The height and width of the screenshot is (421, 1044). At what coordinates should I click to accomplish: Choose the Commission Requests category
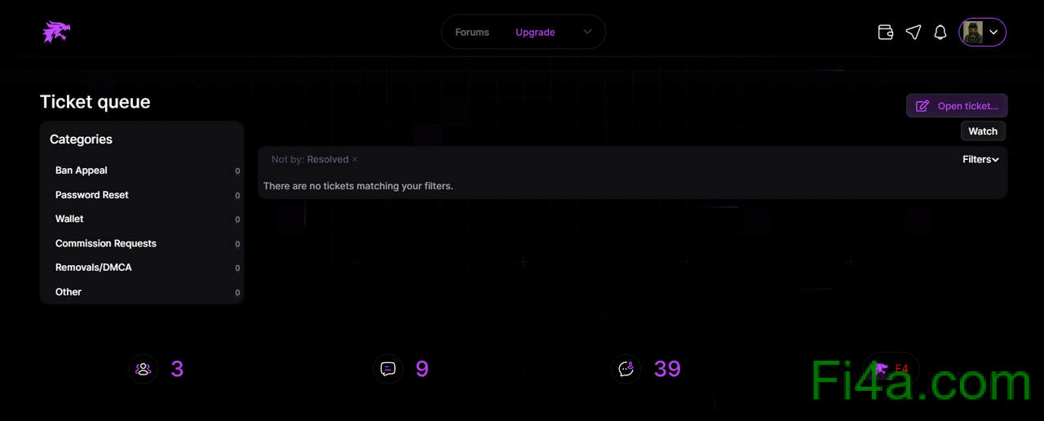pos(106,243)
